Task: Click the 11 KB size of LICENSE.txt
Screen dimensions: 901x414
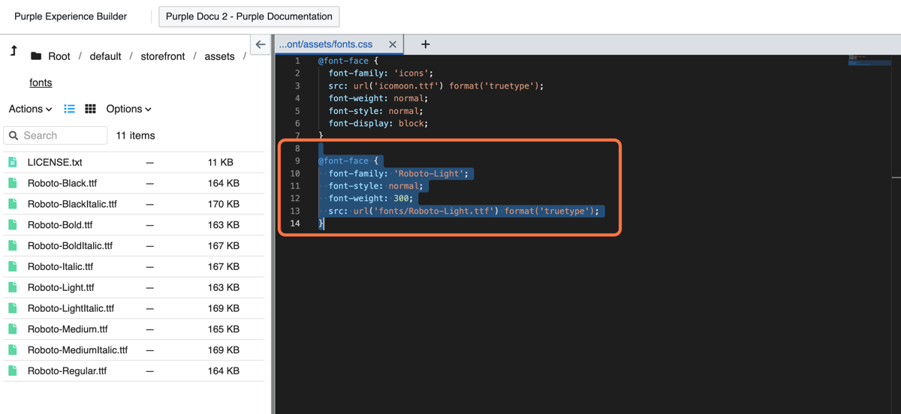Action: click(x=221, y=162)
